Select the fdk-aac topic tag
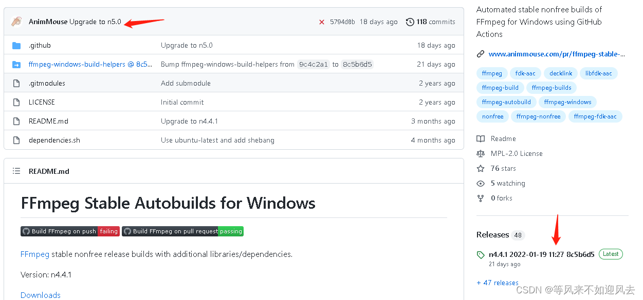Screen dimensions: 643x300 pyautogui.click(x=525, y=73)
